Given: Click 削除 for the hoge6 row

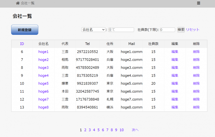Looking at the screenshot, I should pyautogui.click(x=196, y=91).
